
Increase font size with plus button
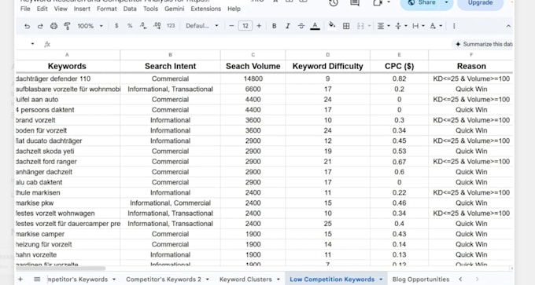259,26
